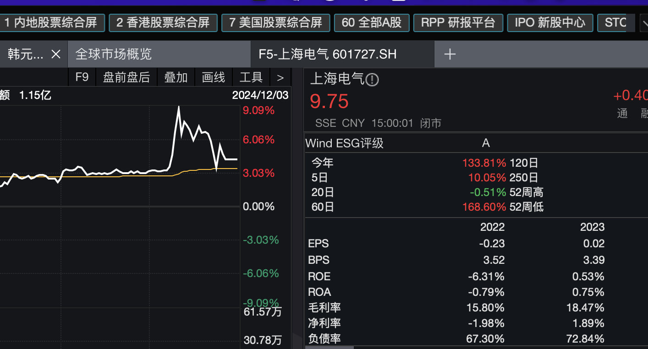
Task: Click the 1.15亿 turnover value
Action: tap(35, 95)
